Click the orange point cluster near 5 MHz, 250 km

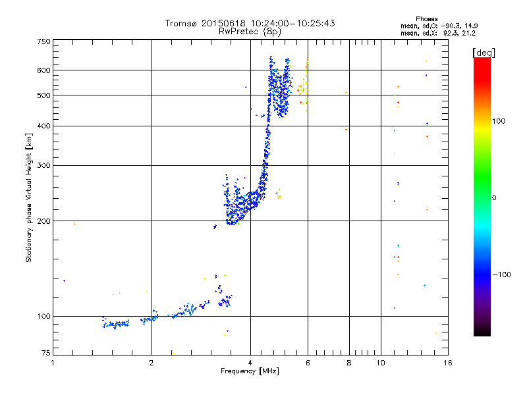pyautogui.click(x=278, y=194)
